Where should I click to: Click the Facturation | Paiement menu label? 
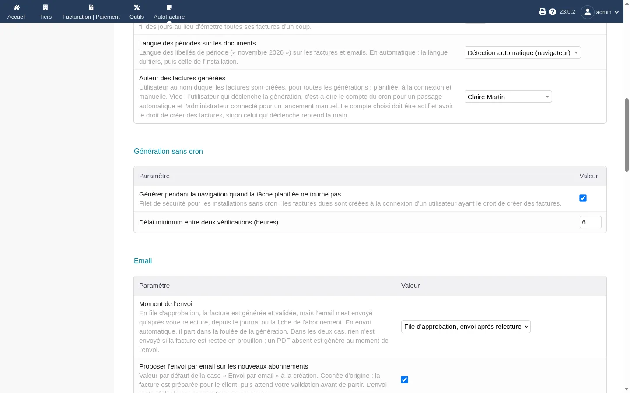pyautogui.click(x=91, y=17)
